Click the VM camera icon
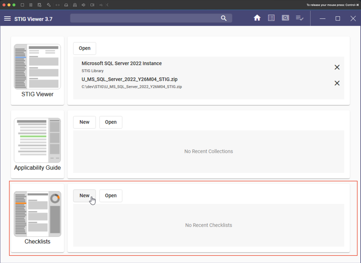The height and width of the screenshot is (263, 361). 92,5
